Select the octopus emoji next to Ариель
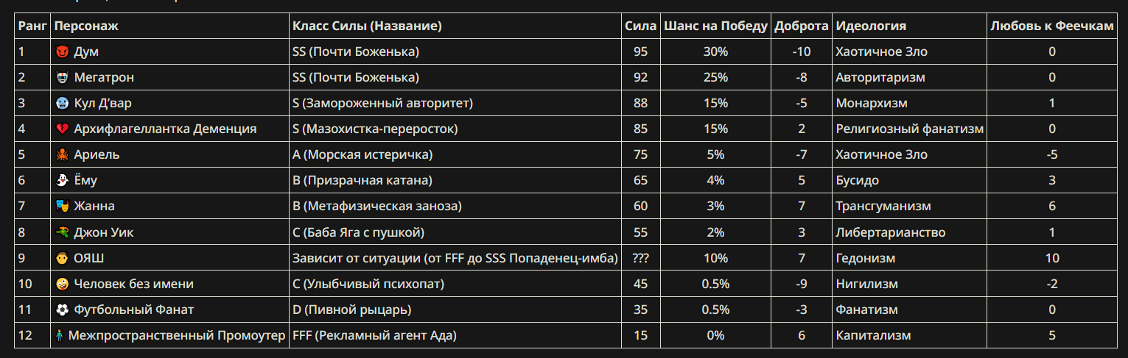This screenshot has height=358, width=1128. 62,154
